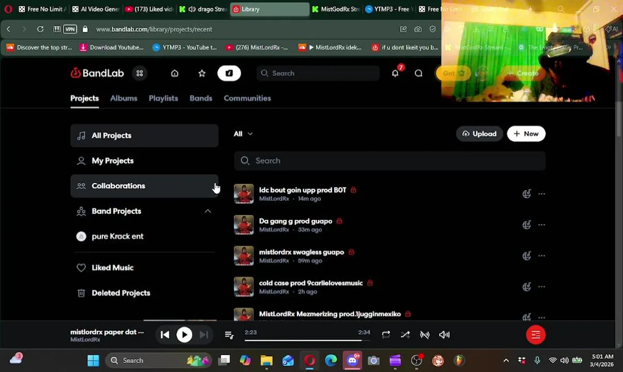Screen dimensions: 623x372
Task: Collapse the Band Projects section
Action: (207, 211)
